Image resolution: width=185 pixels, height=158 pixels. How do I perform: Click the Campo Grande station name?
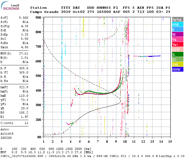pos(44,12)
